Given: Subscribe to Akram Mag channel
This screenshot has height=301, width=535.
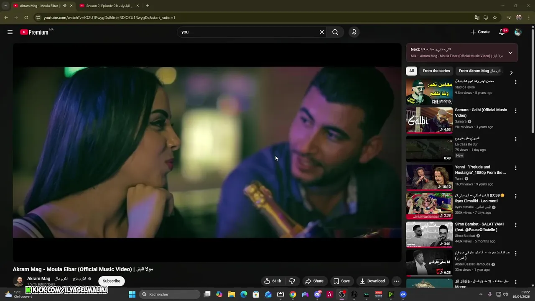Looking at the screenshot, I should (x=112, y=281).
